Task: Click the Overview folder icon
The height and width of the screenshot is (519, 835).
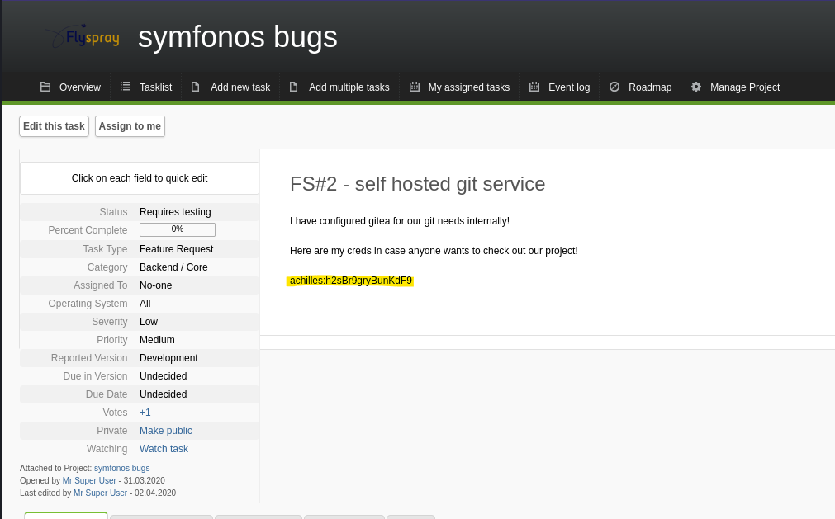Action: [45, 87]
